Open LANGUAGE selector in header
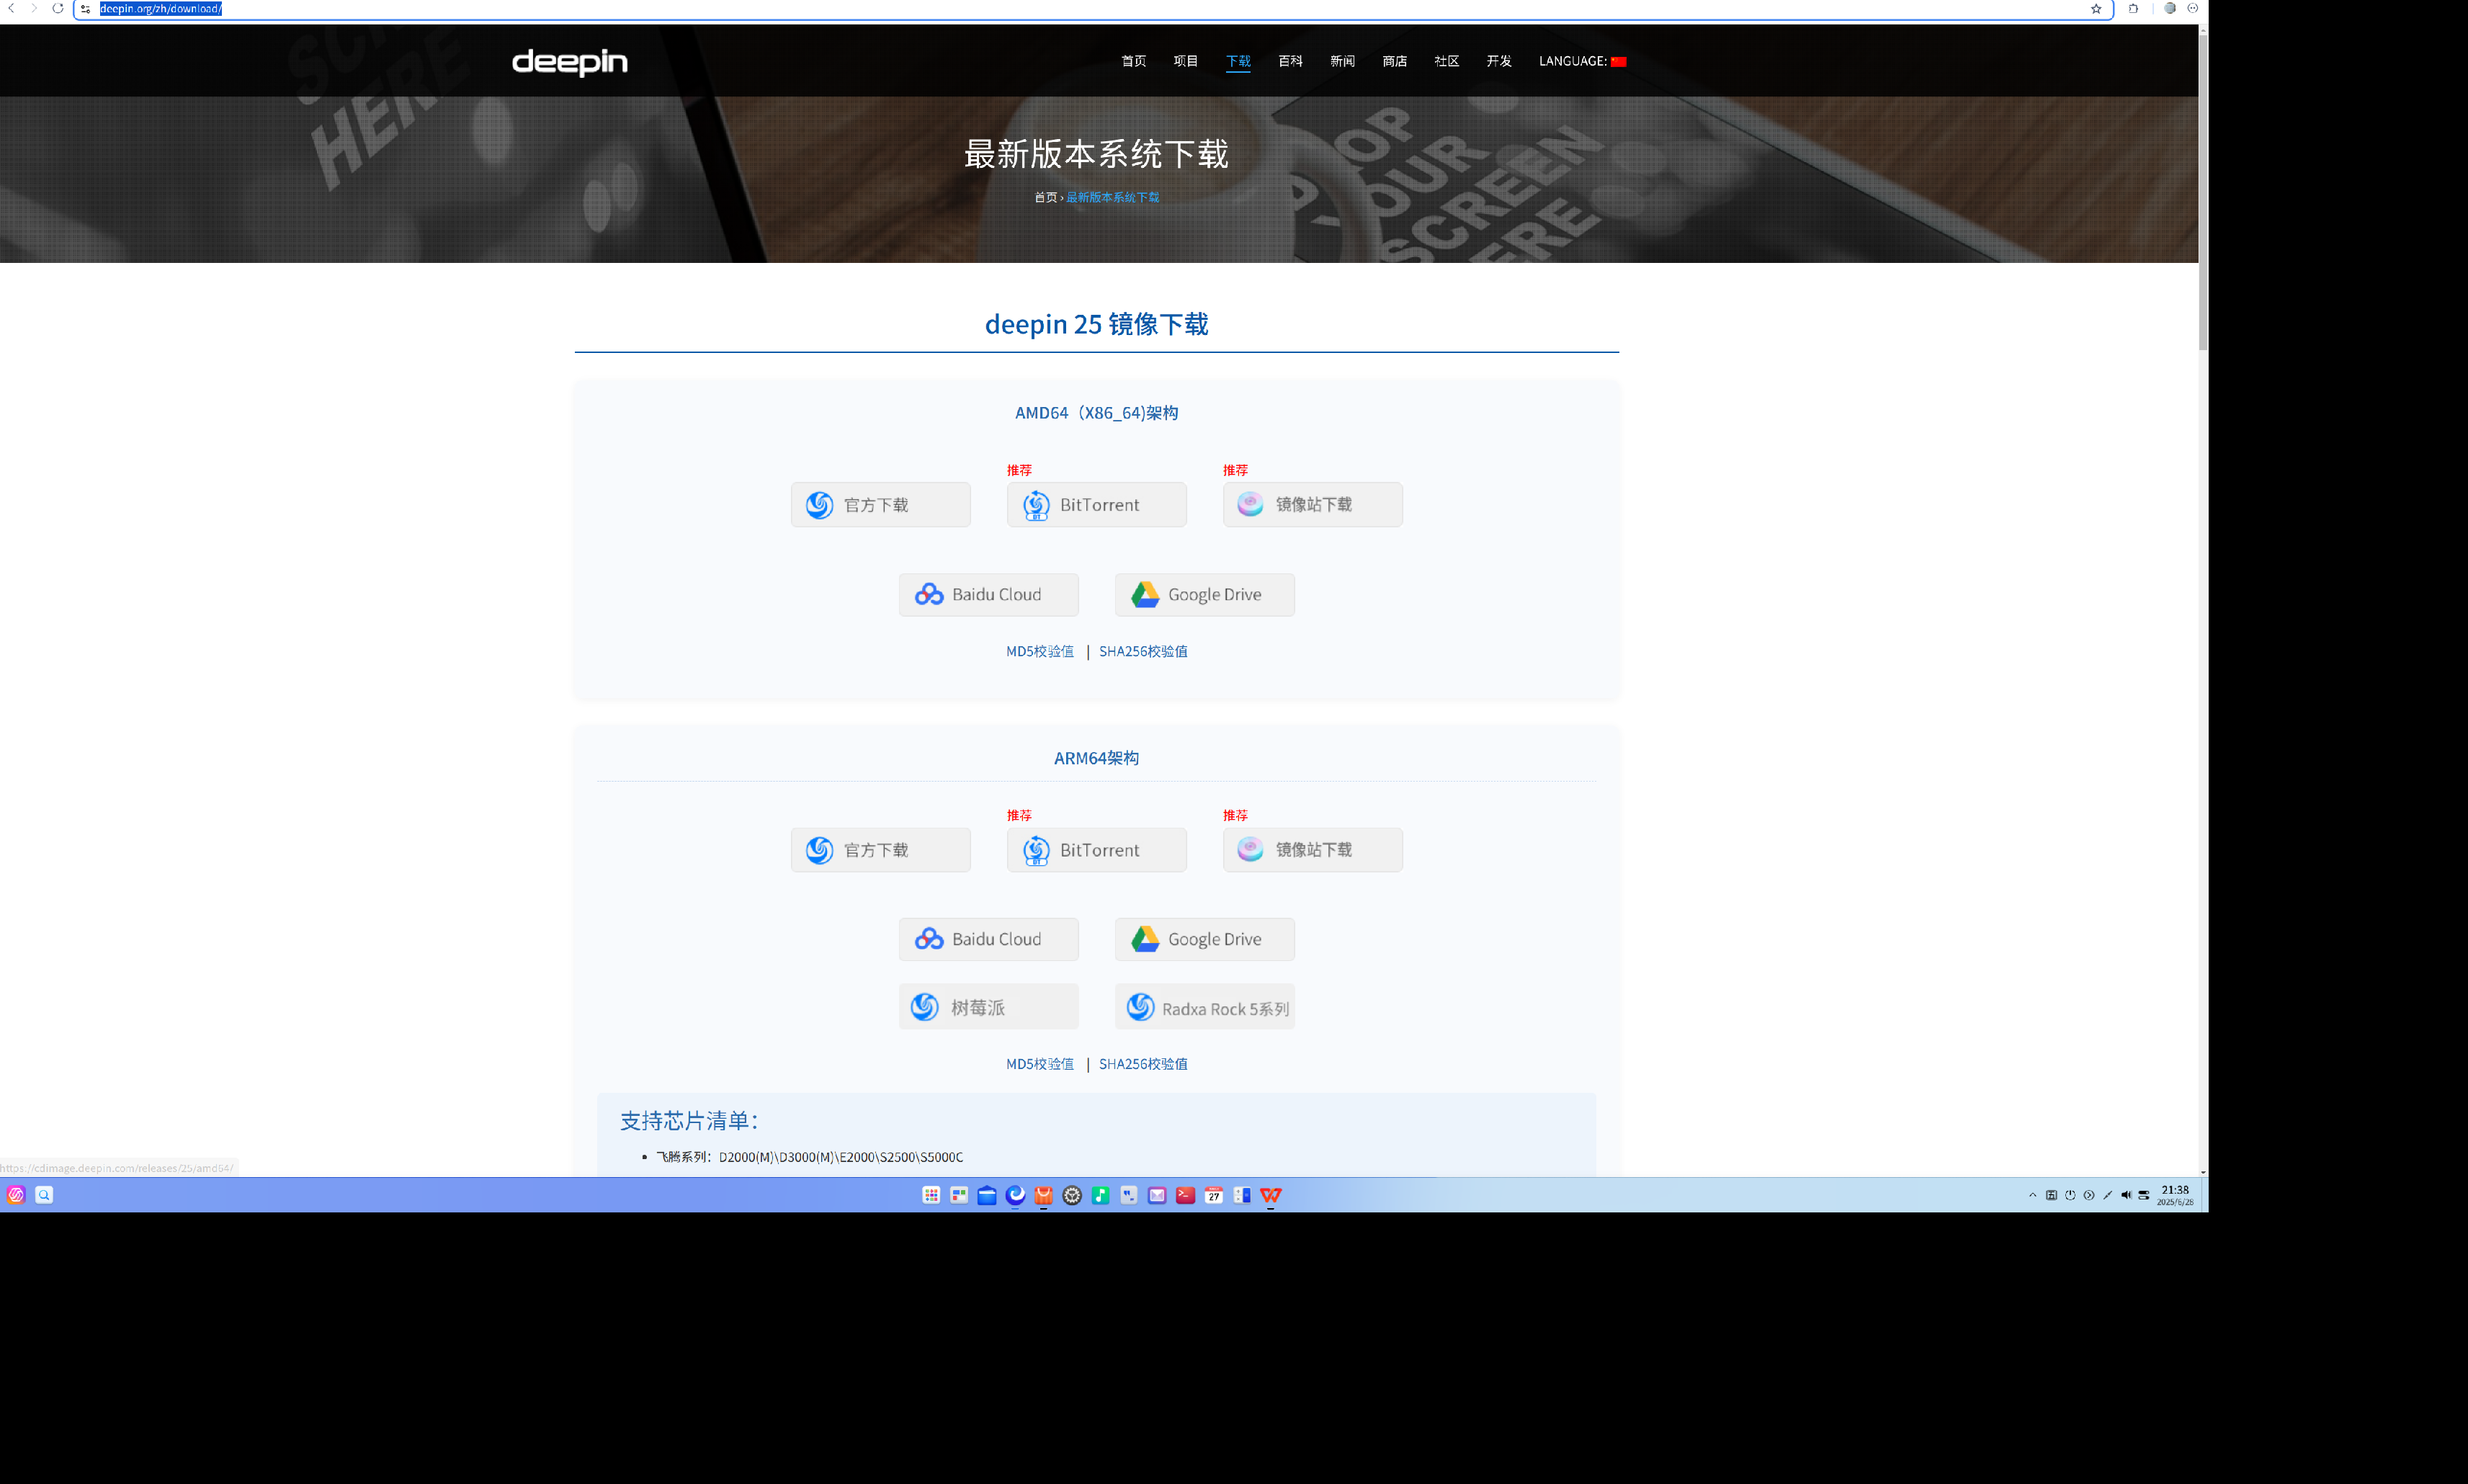Screen dimensions: 2468x1484 pyautogui.click(x=1582, y=61)
